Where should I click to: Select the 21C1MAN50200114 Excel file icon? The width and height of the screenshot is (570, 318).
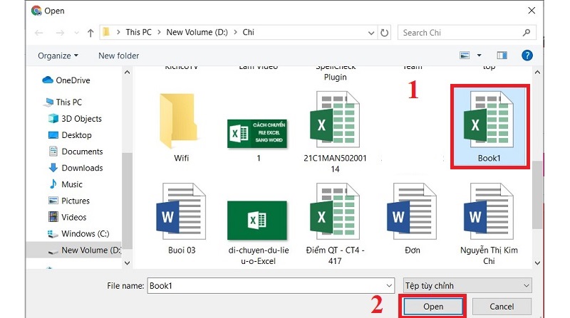click(x=335, y=120)
